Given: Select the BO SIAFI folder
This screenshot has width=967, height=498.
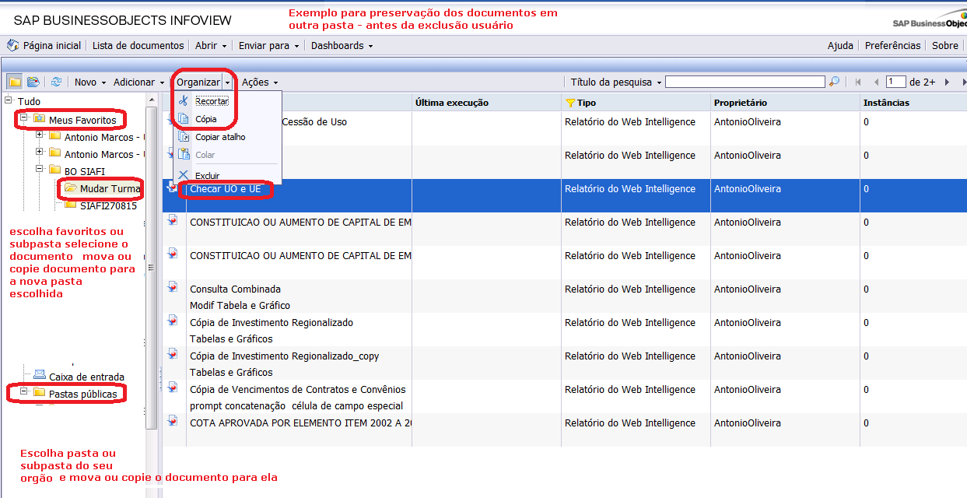Looking at the screenshot, I should 85,170.
